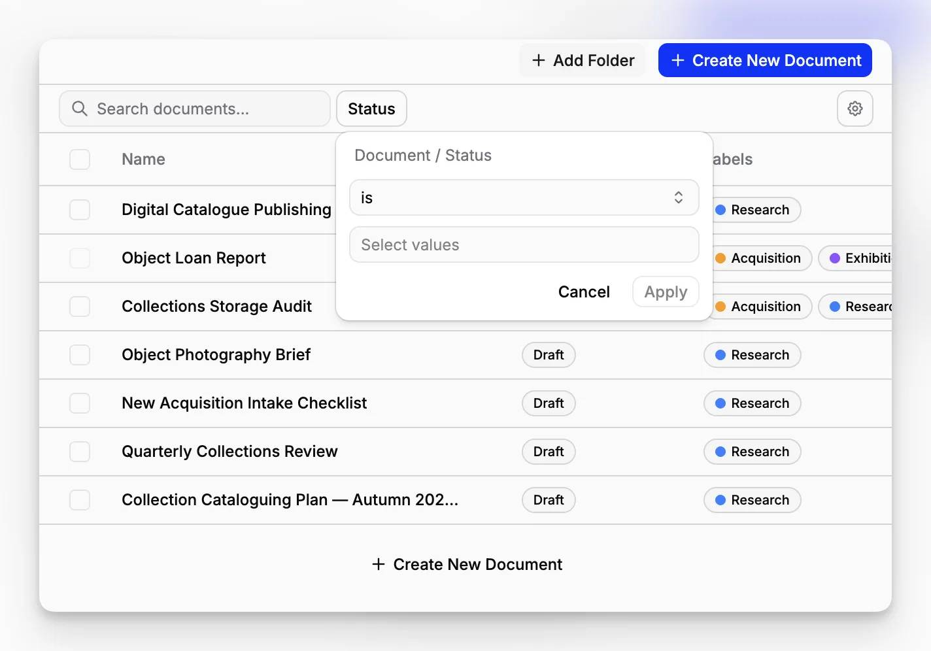Open the Quarterly Collections Review document
The image size is (931, 651).
point(229,452)
